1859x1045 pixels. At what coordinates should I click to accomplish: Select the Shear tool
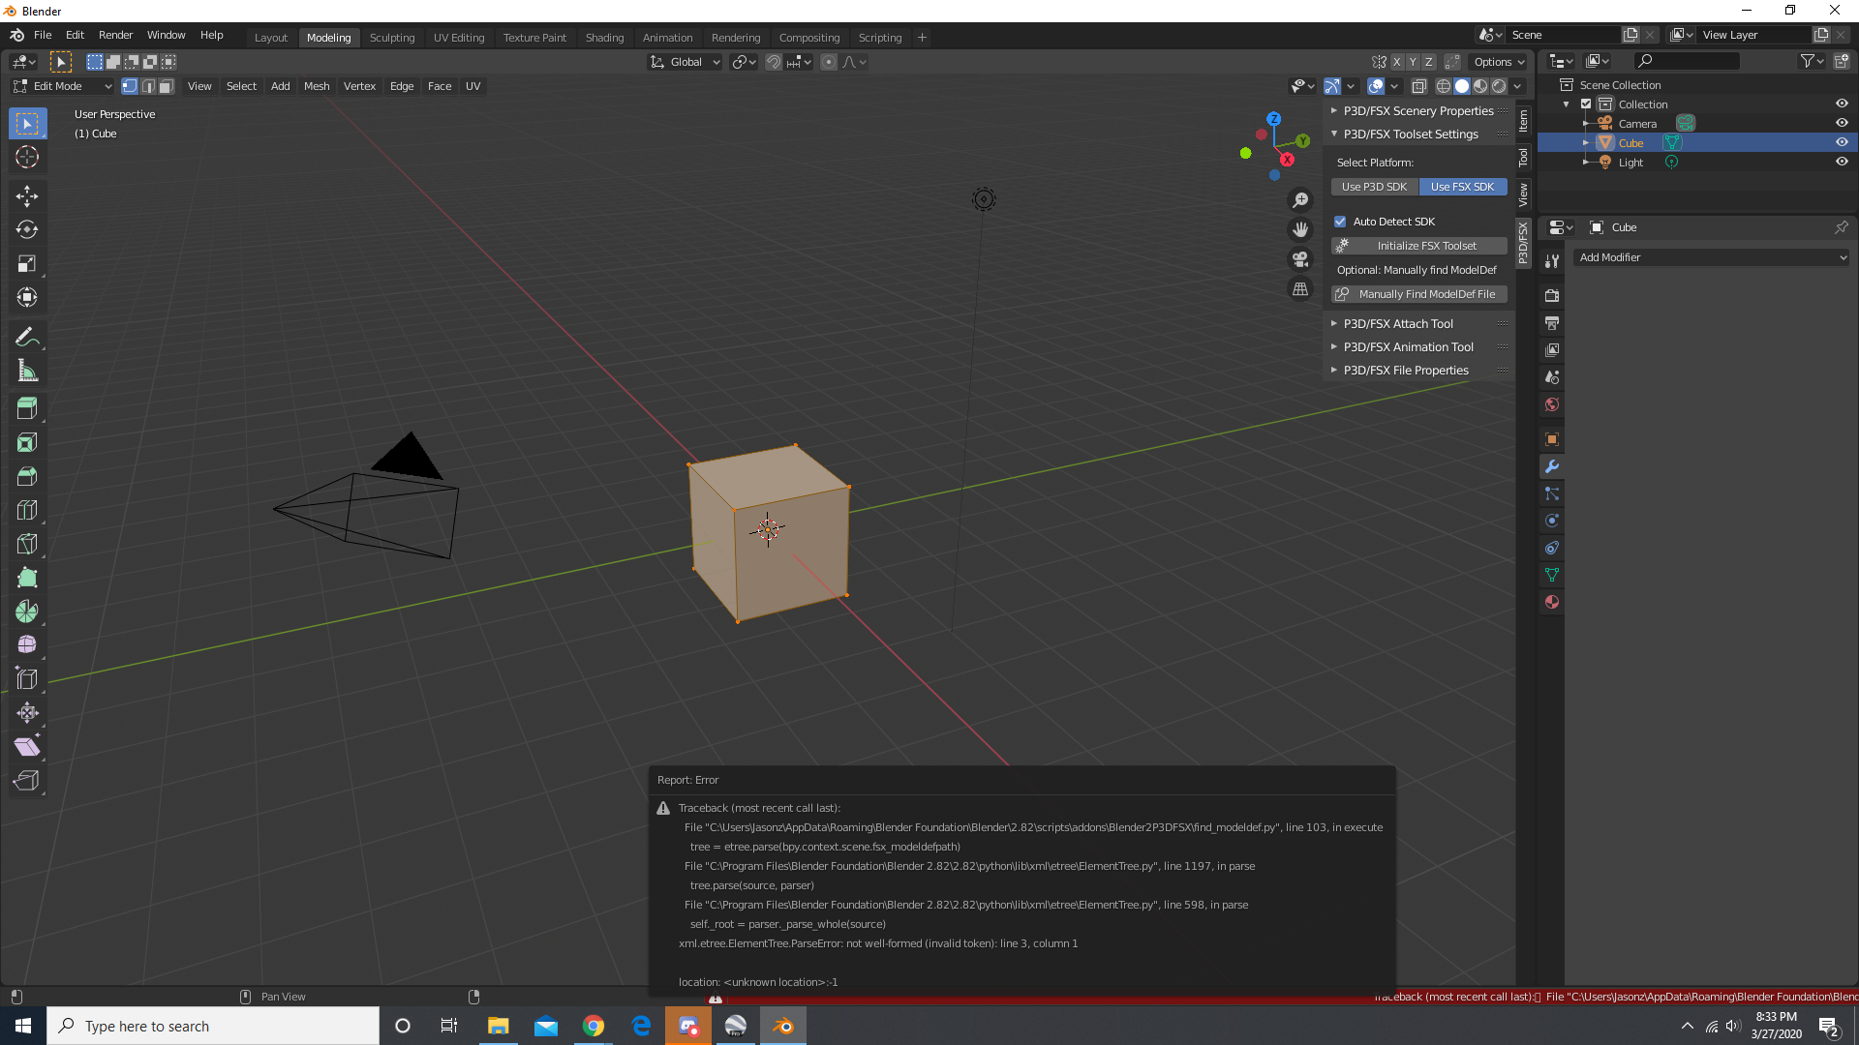point(27,747)
